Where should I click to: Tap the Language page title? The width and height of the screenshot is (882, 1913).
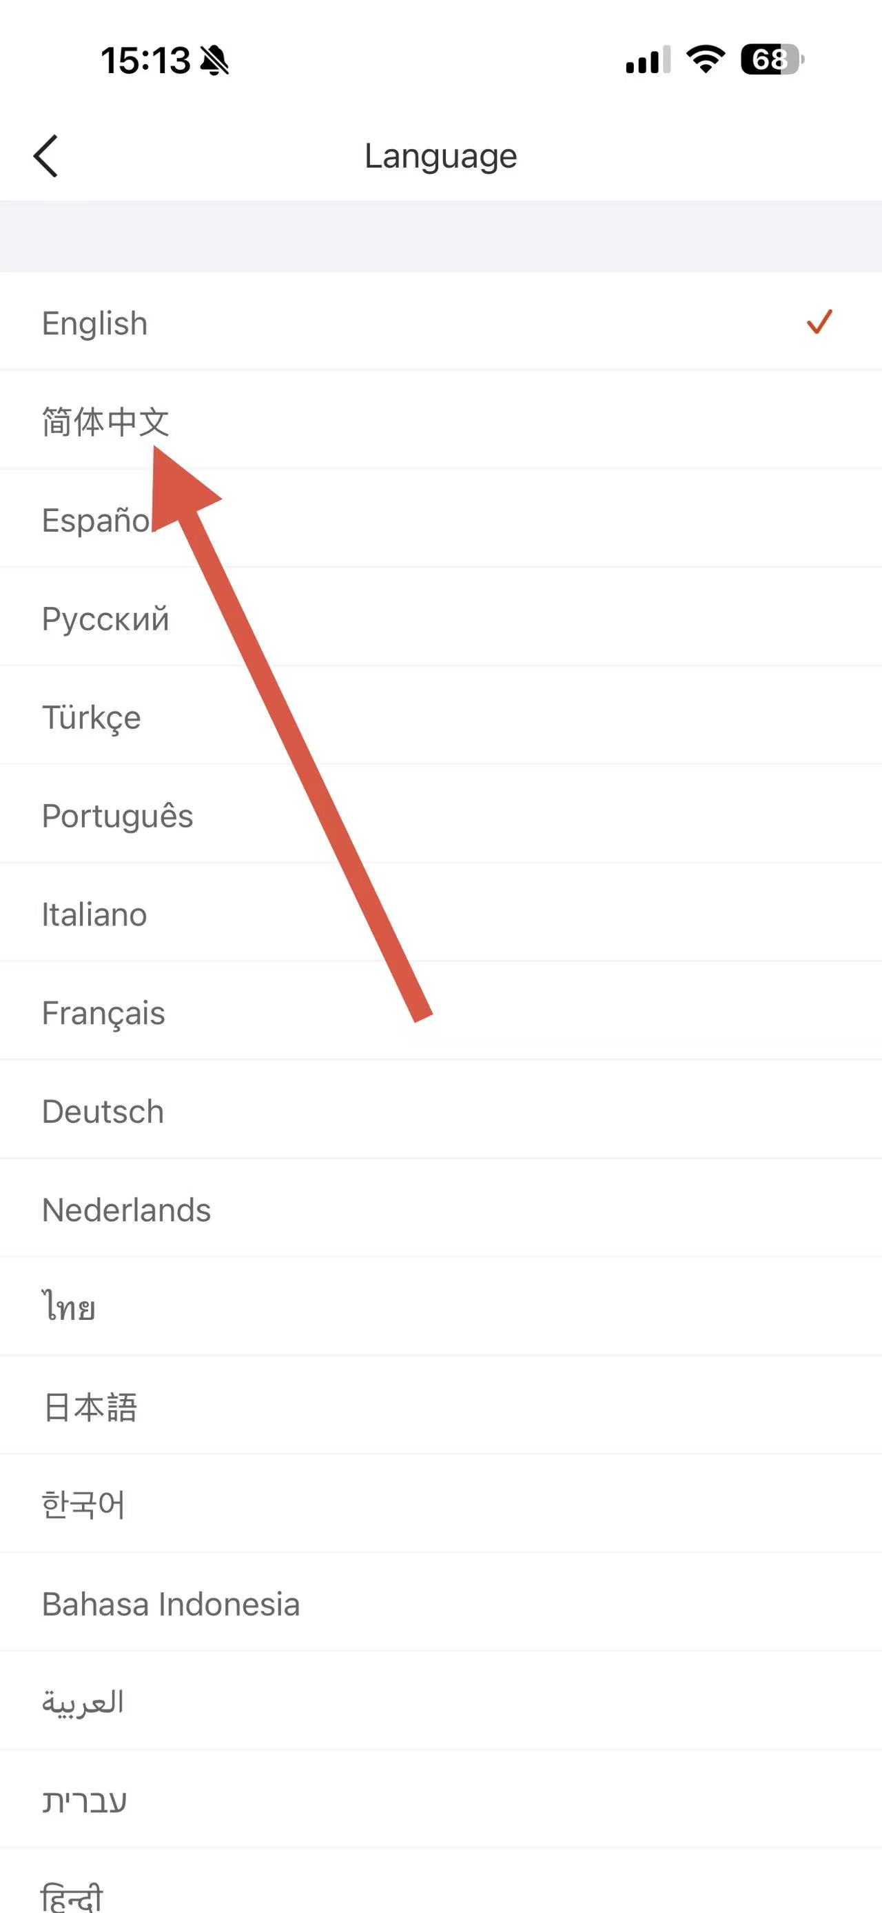point(440,156)
